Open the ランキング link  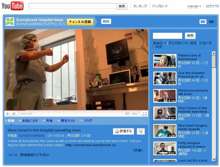coord(140,6)
